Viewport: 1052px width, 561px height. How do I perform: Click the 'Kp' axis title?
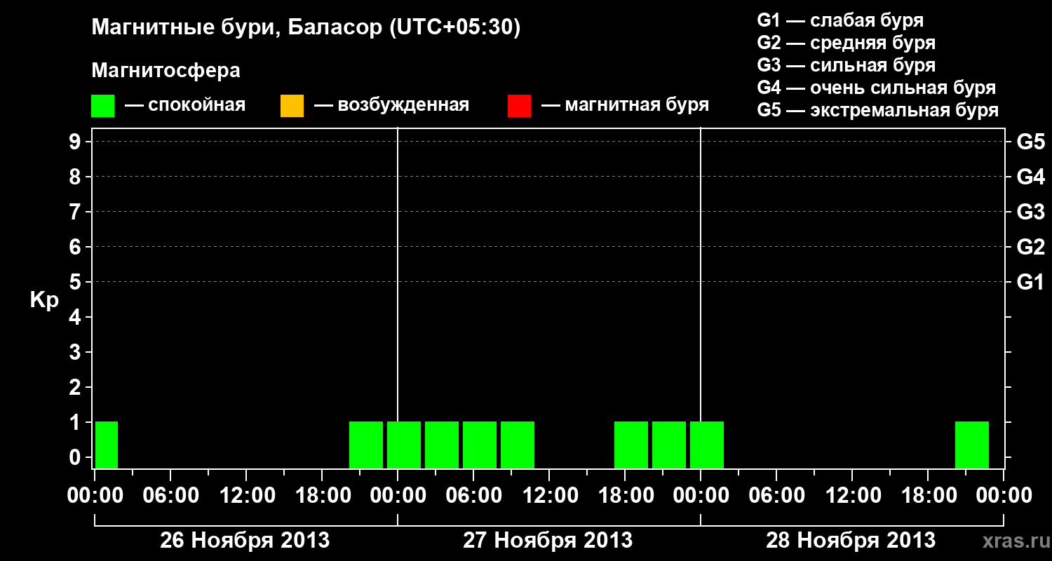(x=44, y=300)
